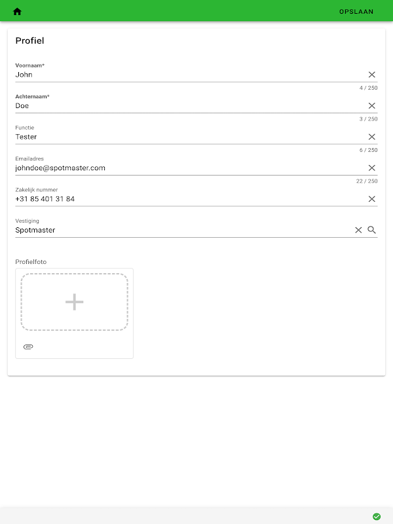
Task: Click the paperclip attachment icon
Action: pos(28,346)
